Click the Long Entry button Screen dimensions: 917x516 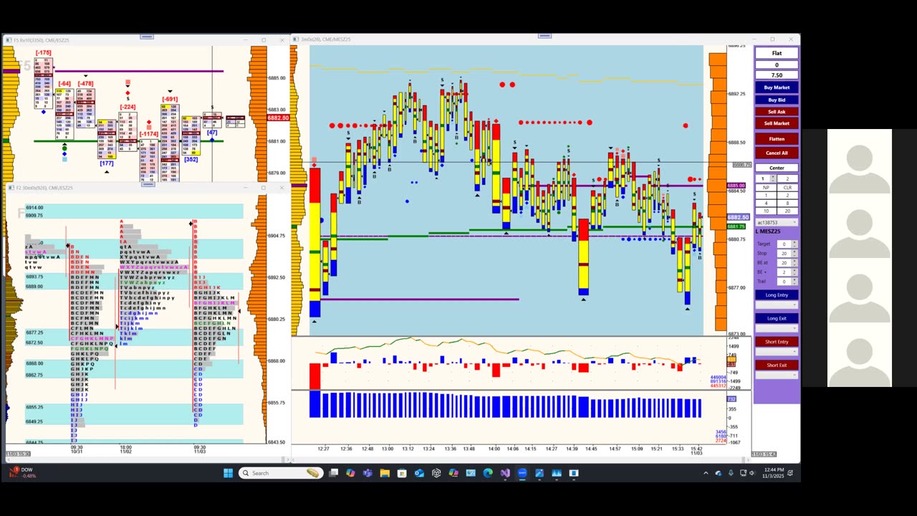[x=777, y=295]
